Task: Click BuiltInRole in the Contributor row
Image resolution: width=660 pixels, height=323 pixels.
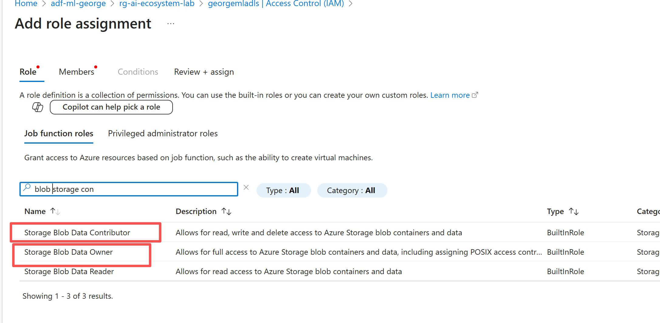Action: [x=565, y=233]
